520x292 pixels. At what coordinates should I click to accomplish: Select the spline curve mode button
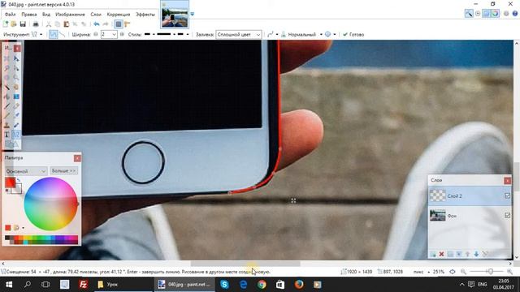coord(53,34)
